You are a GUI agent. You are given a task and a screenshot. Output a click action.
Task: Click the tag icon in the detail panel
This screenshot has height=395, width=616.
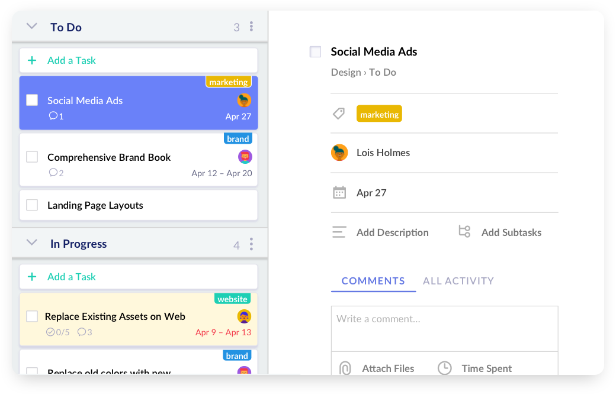click(x=339, y=114)
